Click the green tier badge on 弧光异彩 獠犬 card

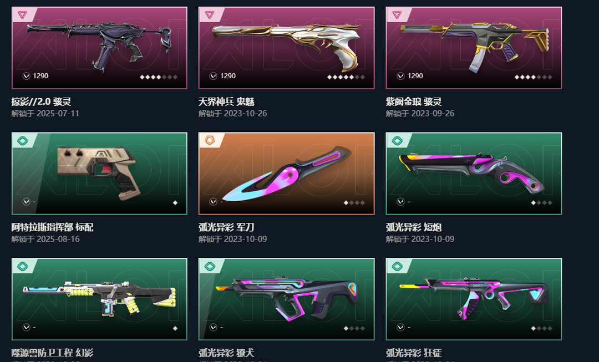(x=210, y=266)
